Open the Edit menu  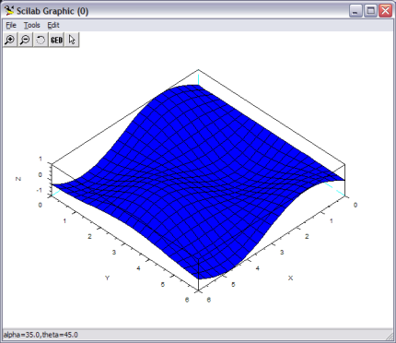tap(53, 25)
